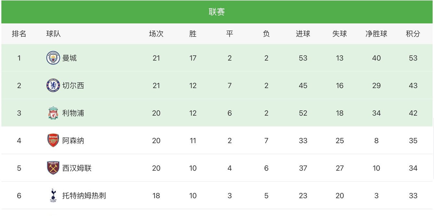Click the 场次 column header
The height and width of the screenshot is (216, 434).
click(156, 34)
